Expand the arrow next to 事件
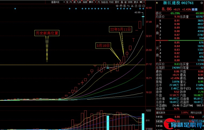Viewport: 204px width, 130px height. [96, 2]
